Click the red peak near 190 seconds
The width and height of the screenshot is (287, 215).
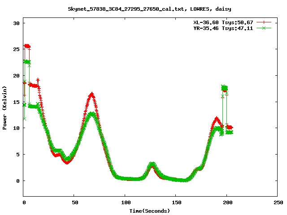pos(217,119)
